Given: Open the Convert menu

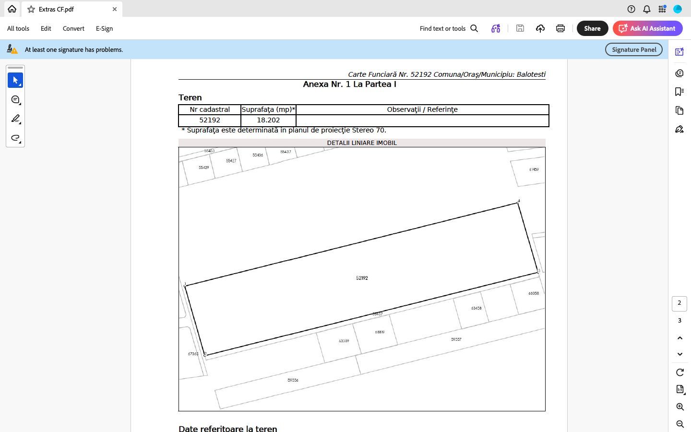Looking at the screenshot, I should [73, 28].
